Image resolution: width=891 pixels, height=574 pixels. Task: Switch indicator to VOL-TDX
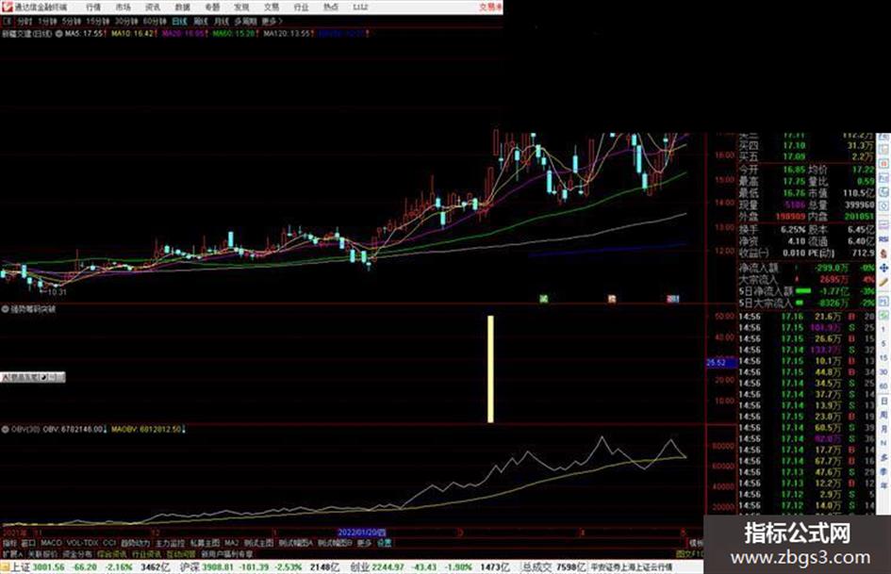82,543
